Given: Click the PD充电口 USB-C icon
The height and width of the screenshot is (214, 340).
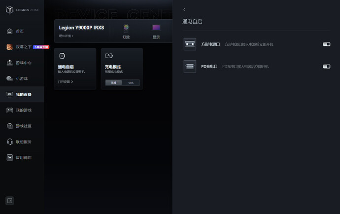Looking at the screenshot, I should [x=190, y=67].
